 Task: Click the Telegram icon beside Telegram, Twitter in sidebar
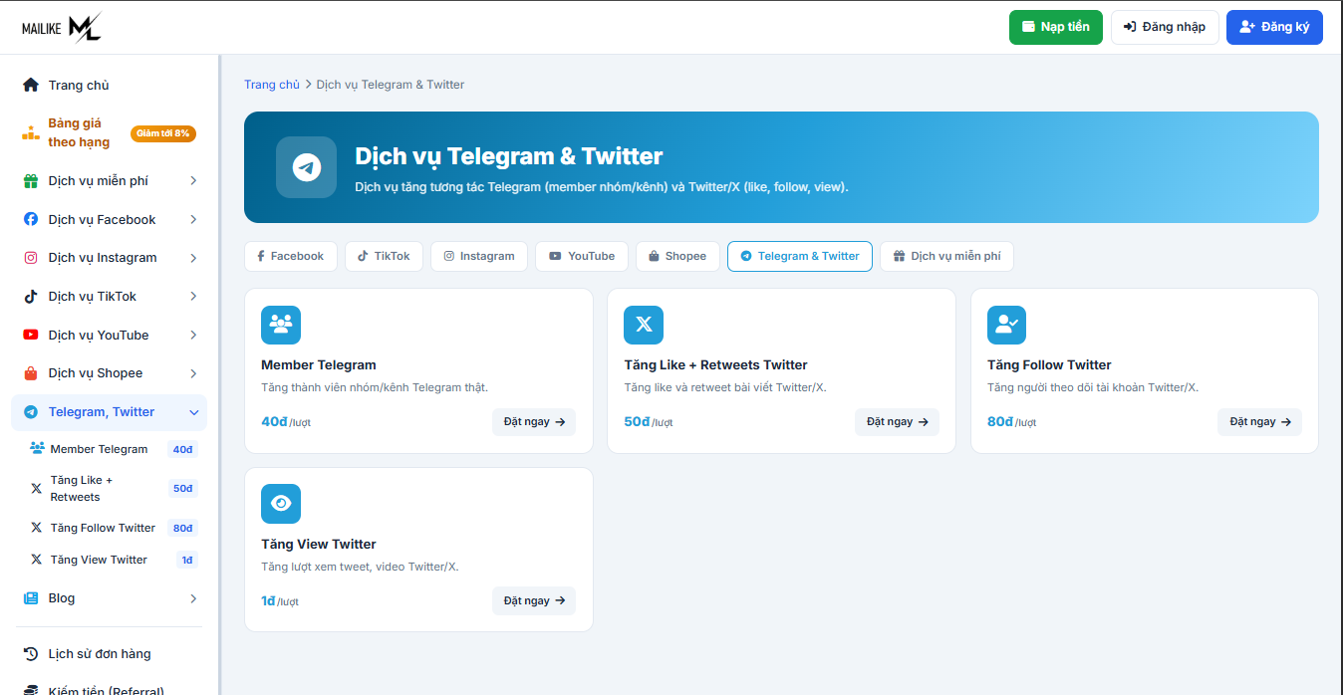(31, 412)
